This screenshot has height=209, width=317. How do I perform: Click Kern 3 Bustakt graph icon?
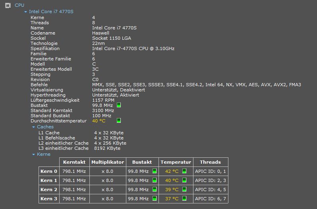tap(155, 199)
